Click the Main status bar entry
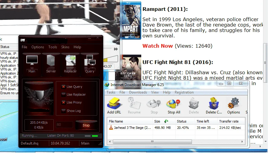This screenshot has height=153, width=268. pyautogui.click(x=85, y=143)
